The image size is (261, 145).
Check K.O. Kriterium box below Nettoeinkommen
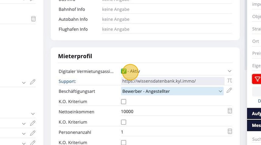coord(124,122)
